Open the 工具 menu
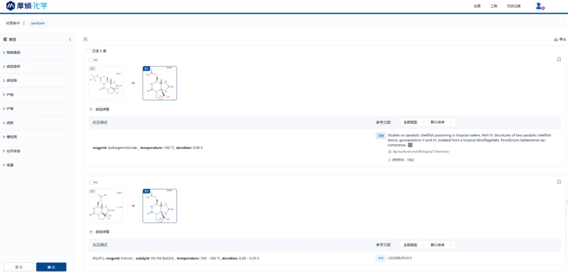 (x=493, y=6)
